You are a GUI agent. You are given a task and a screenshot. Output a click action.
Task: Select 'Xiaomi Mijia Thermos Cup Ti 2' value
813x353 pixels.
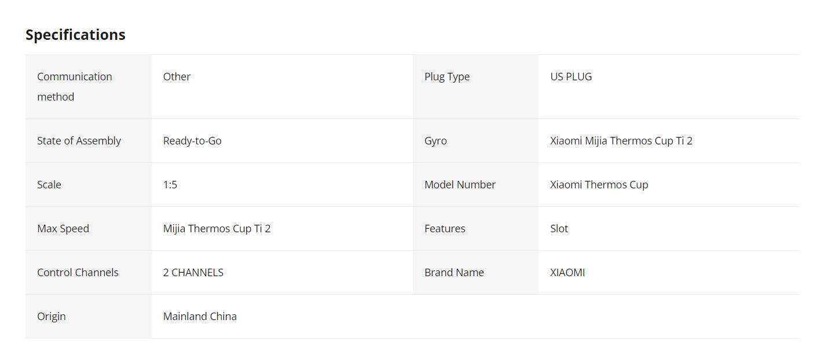(x=621, y=141)
